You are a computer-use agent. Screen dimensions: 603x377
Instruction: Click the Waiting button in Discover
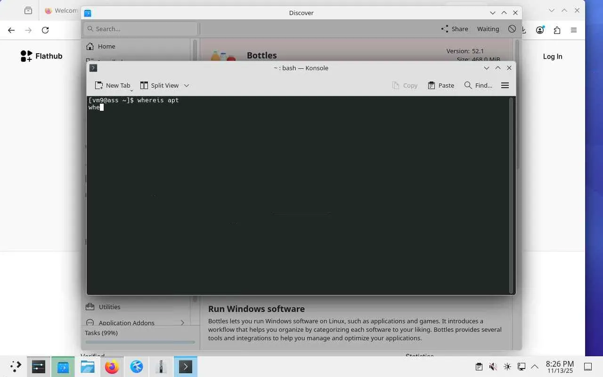488,29
